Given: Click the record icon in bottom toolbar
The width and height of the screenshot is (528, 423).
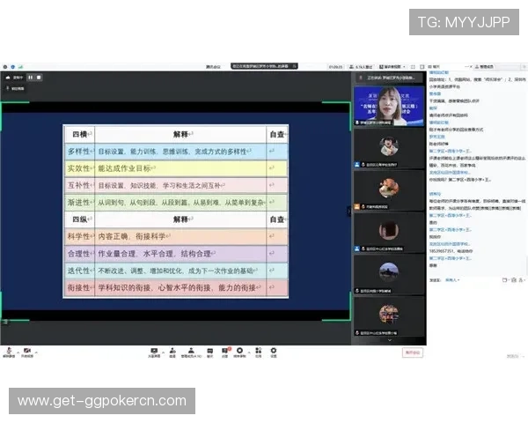Looking at the screenshot, I should tap(239, 352).
